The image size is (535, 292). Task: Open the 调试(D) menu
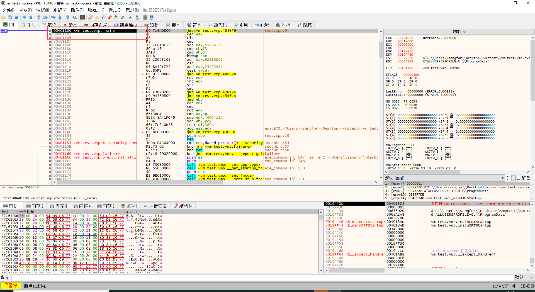[x=42, y=10]
